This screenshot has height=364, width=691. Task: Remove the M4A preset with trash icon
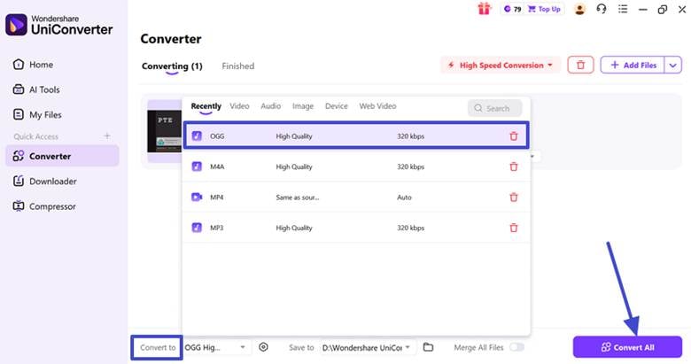click(x=514, y=167)
